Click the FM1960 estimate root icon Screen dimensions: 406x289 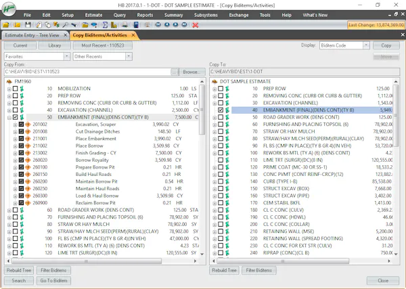click(x=9, y=82)
